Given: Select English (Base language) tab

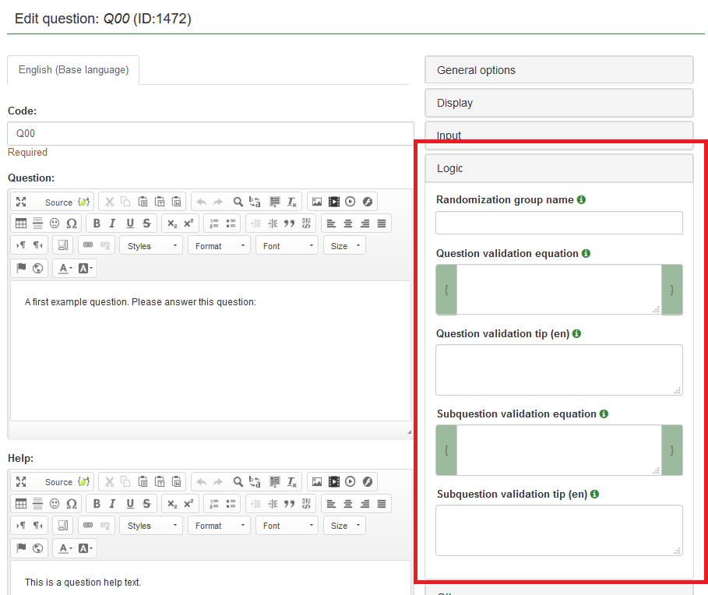Looking at the screenshot, I should pyautogui.click(x=73, y=70).
